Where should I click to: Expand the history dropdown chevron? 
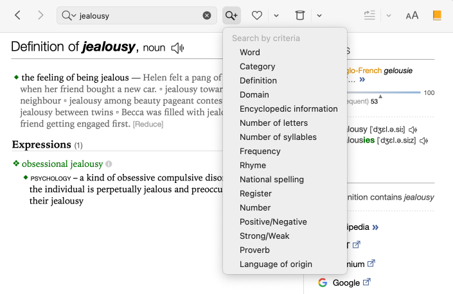tap(319, 15)
